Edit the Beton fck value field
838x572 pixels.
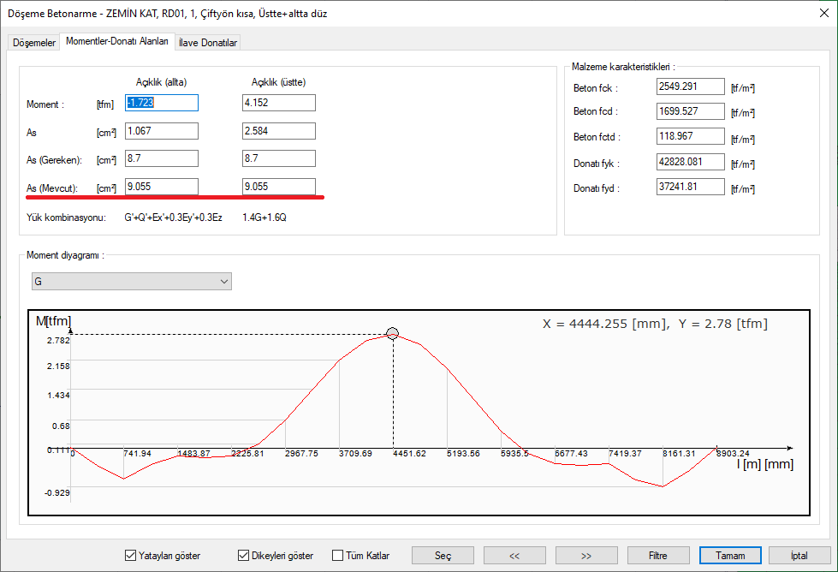[691, 86]
